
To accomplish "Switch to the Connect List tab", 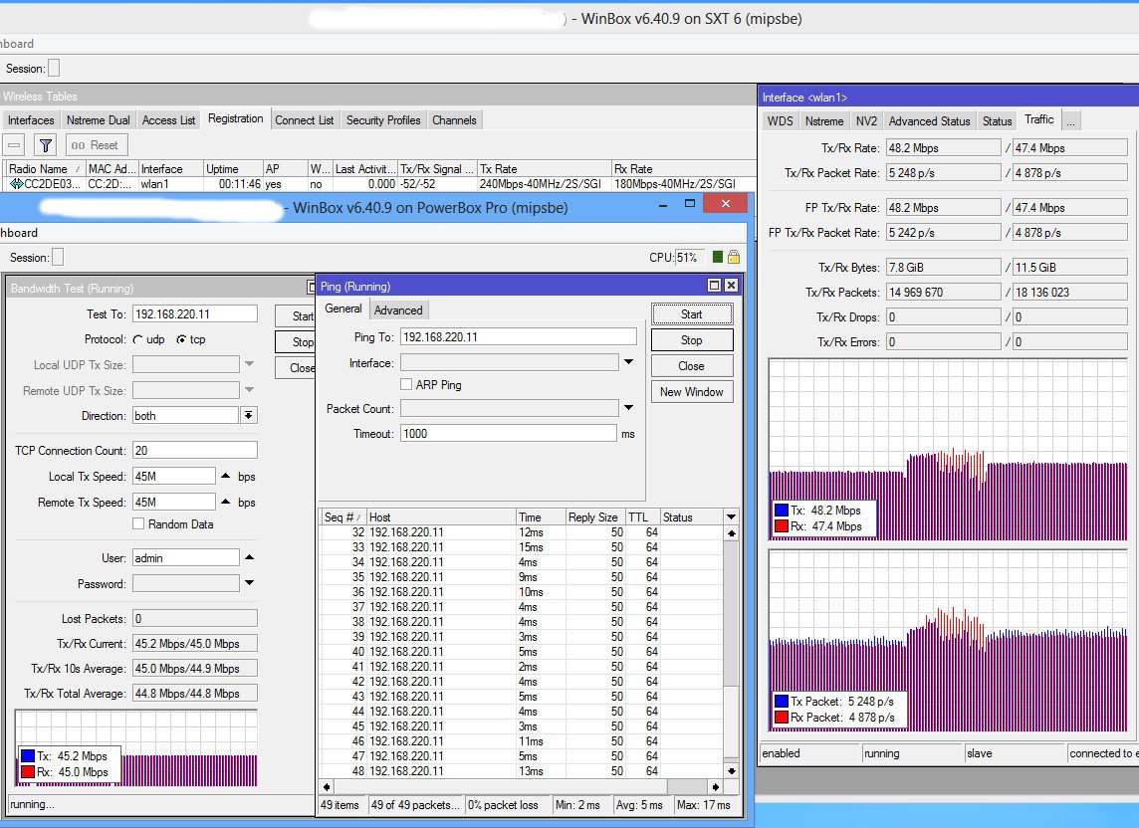I will (305, 119).
